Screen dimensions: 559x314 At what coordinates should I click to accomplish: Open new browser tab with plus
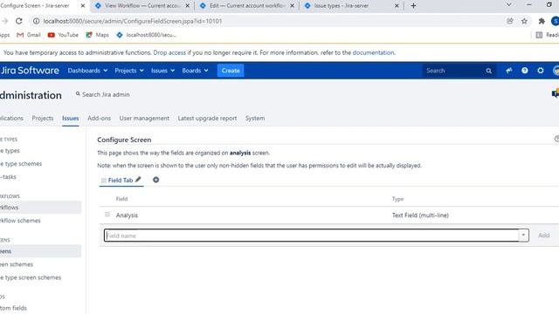click(413, 6)
